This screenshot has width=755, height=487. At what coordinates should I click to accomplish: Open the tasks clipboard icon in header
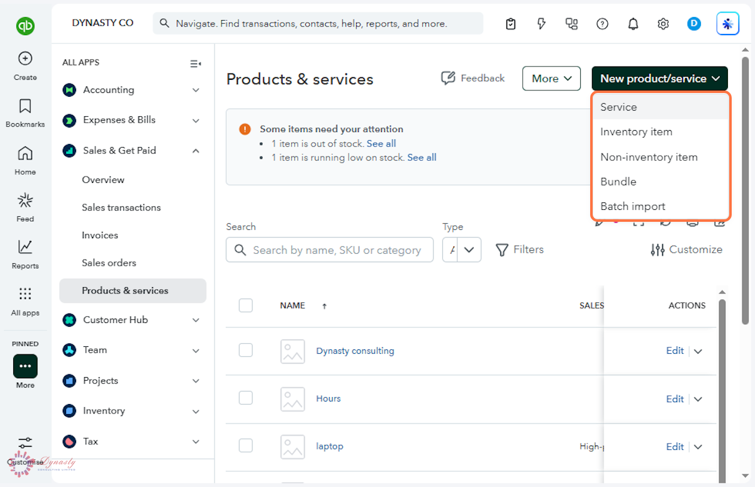pyautogui.click(x=511, y=24)
